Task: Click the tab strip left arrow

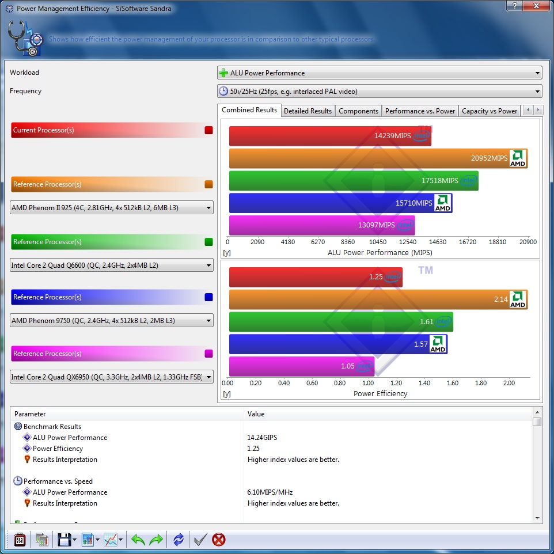Action: [x=528, y=110]
